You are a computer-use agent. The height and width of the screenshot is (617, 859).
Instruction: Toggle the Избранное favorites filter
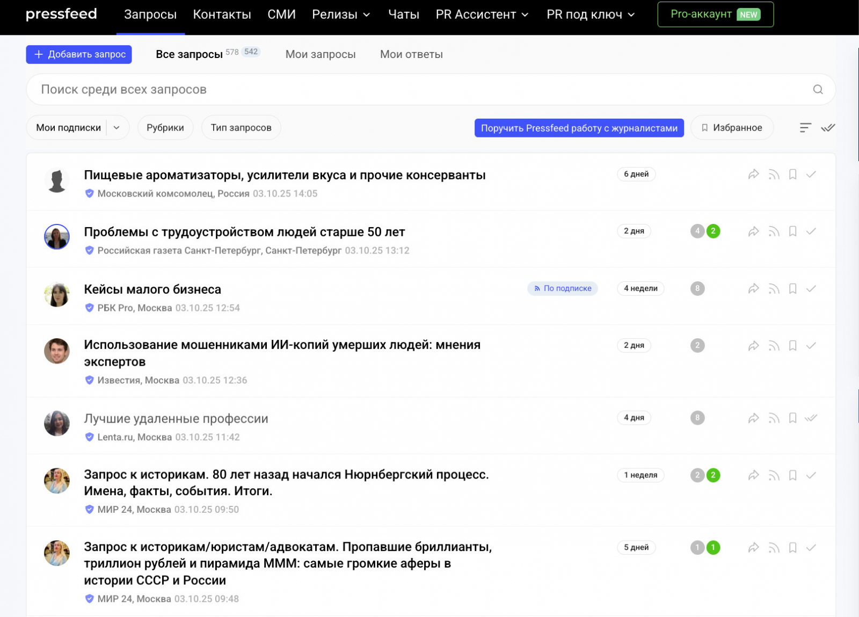(x=732, y=128)
